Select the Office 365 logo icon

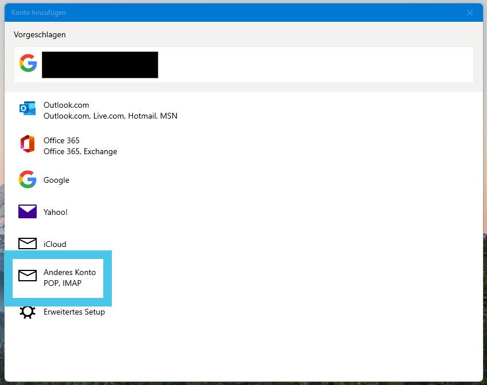[28, 144]
